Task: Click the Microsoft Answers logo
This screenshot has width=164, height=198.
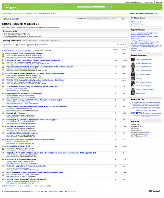Action: tap(11, 7)
